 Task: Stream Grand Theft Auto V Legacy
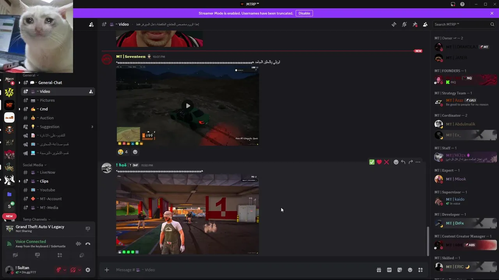pos(88,229)
